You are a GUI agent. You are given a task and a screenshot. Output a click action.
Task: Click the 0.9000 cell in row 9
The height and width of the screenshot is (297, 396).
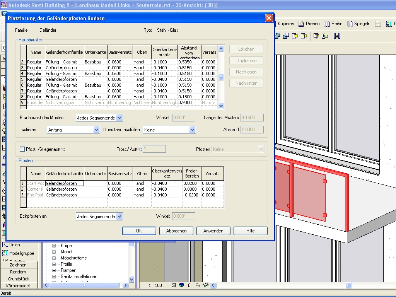[189, 102]
